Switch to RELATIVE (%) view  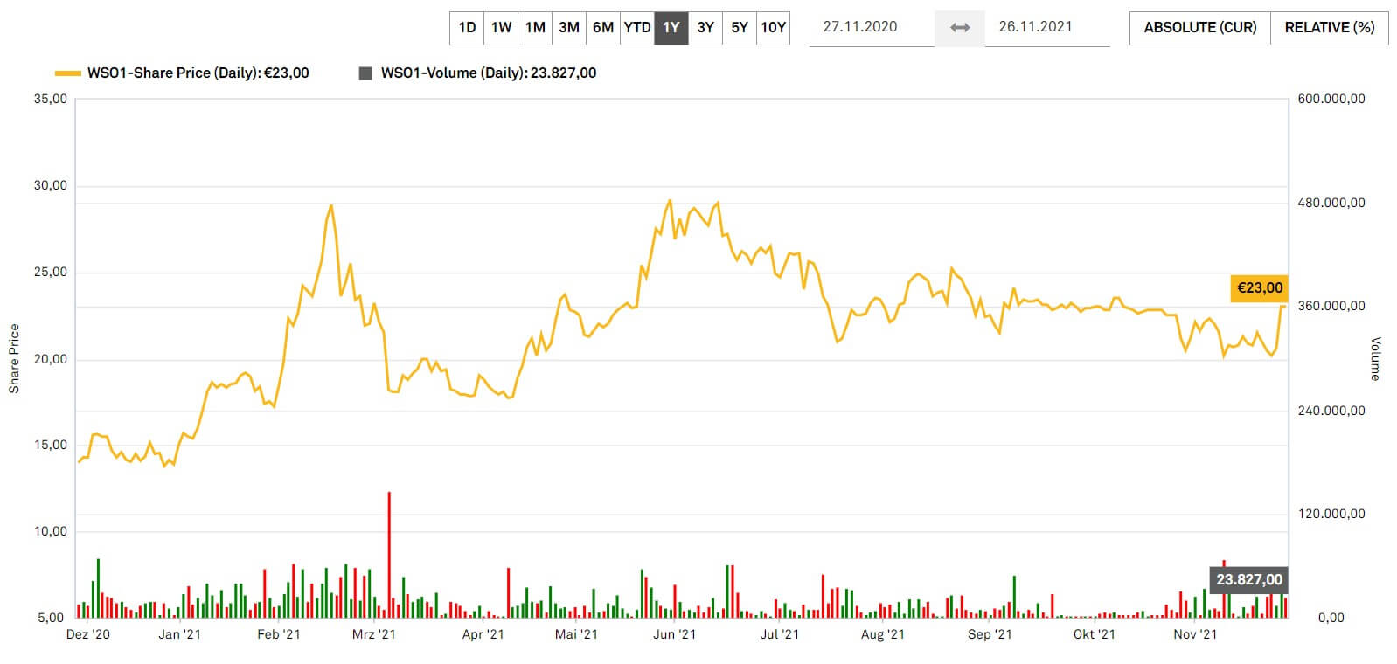[1329, 28]
